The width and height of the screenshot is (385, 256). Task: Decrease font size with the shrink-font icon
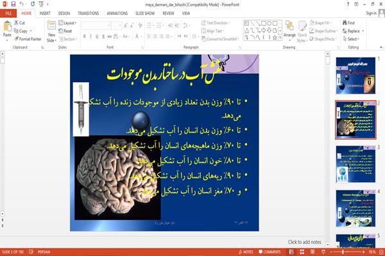click(x=132, y=25)
